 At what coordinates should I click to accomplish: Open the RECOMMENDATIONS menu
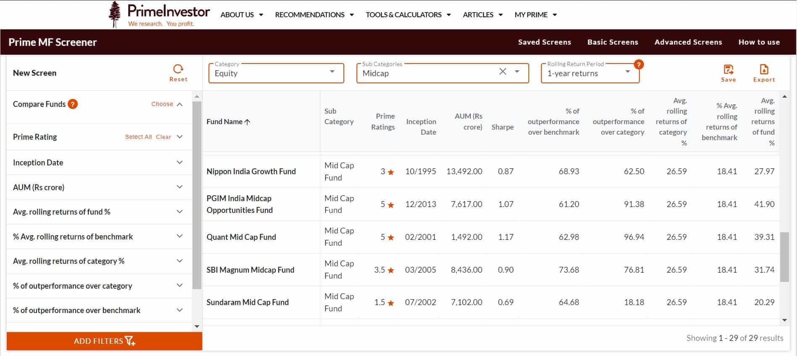tap(314, 15)
